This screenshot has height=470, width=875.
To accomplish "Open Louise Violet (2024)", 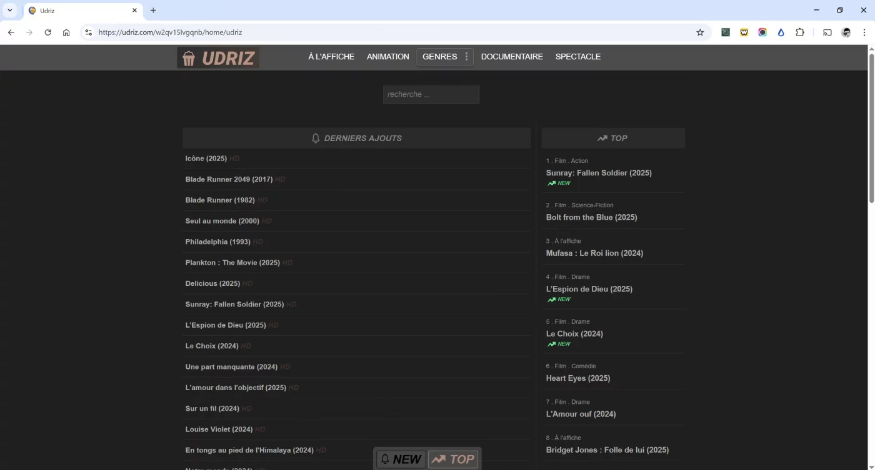I will point(219,429).
